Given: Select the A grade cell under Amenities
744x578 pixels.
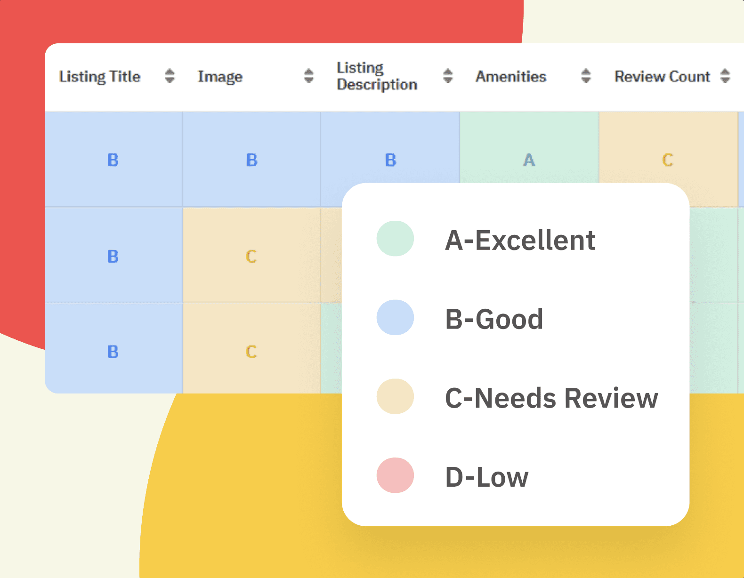Looking at the screenshot, I should pos(529,160).
